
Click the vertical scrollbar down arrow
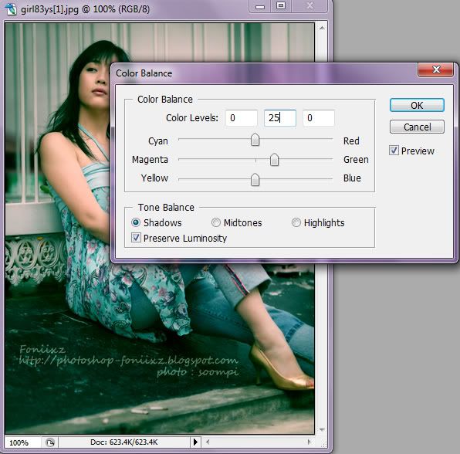click(x=322, y=430)
